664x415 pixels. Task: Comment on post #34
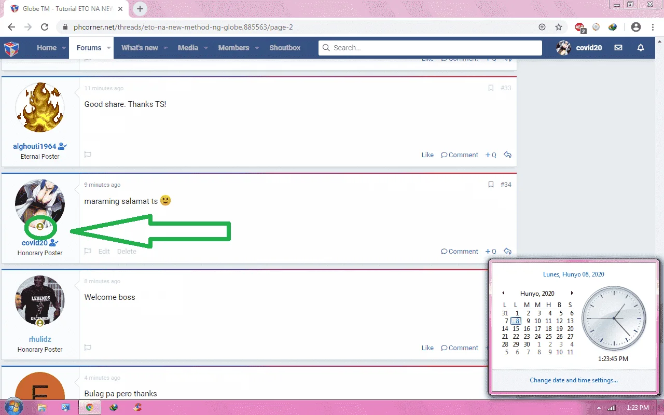click(x=460, y=251)
